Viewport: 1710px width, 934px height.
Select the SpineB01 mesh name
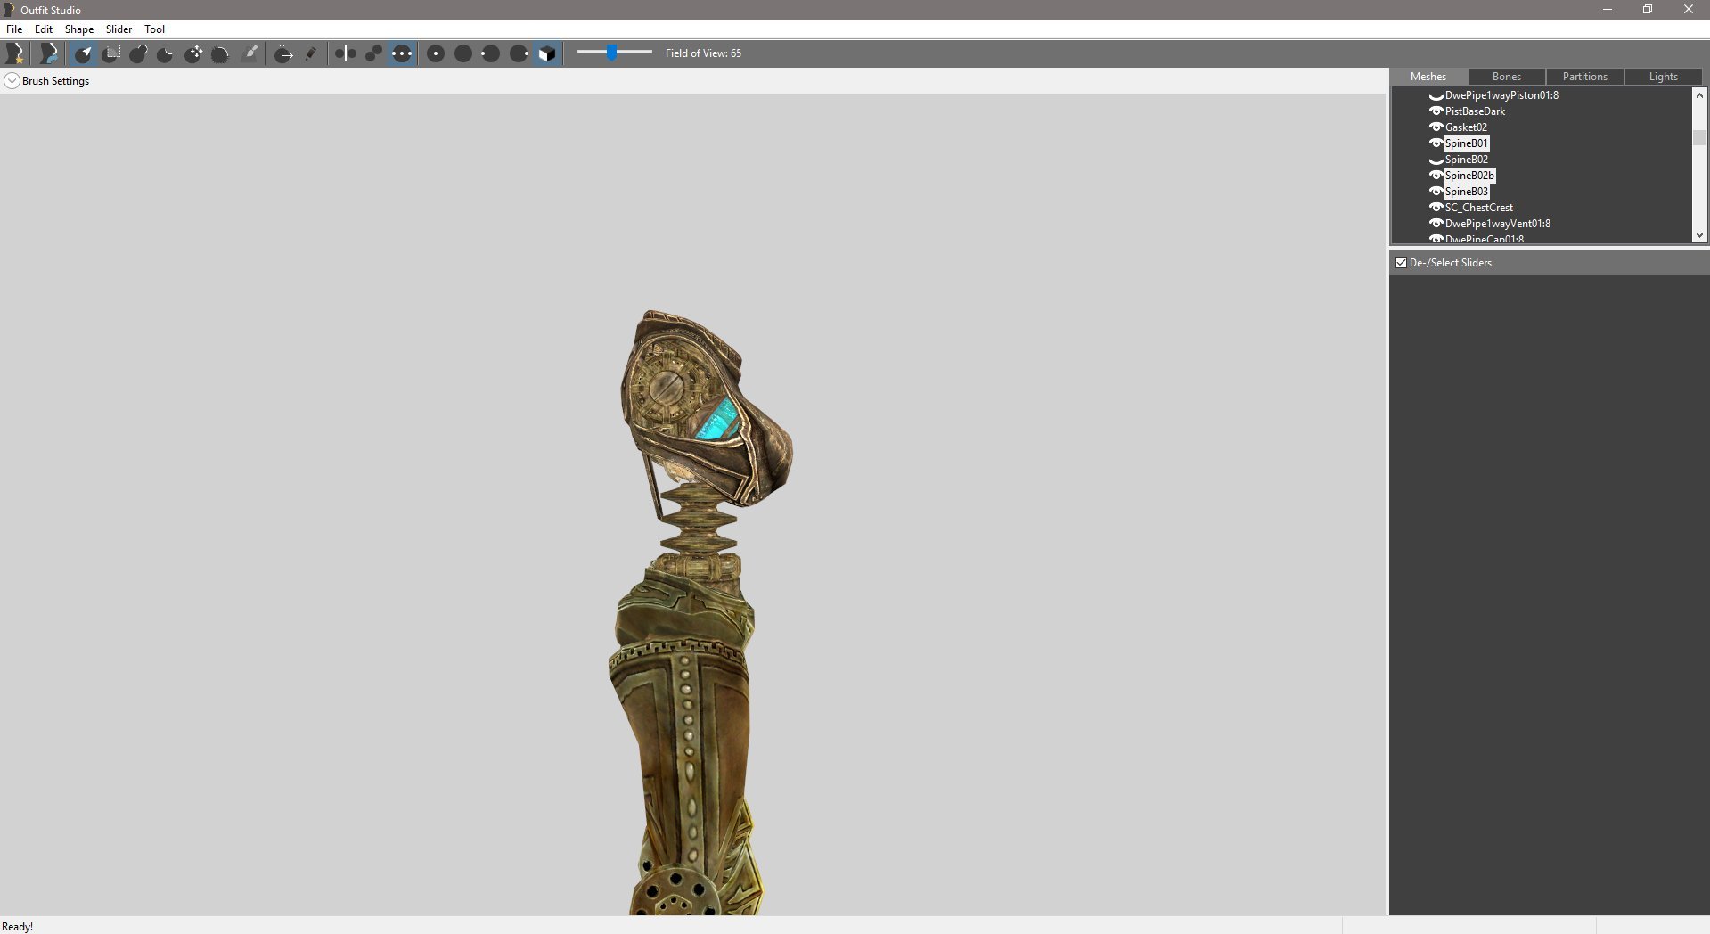1467,143
